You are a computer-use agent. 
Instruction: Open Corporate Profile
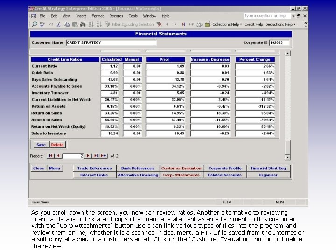tap(225, 168)
